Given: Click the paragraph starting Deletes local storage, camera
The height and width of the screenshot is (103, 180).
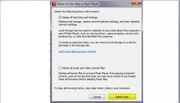Looking at the screenshot, I should tap(99, 23).
